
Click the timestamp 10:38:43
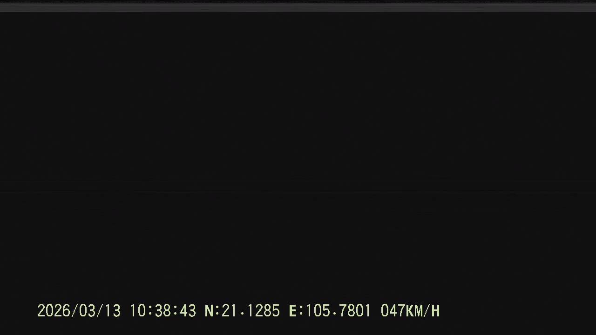point(163,311)
